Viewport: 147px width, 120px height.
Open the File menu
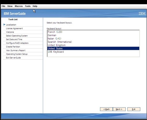coord(3,6)
